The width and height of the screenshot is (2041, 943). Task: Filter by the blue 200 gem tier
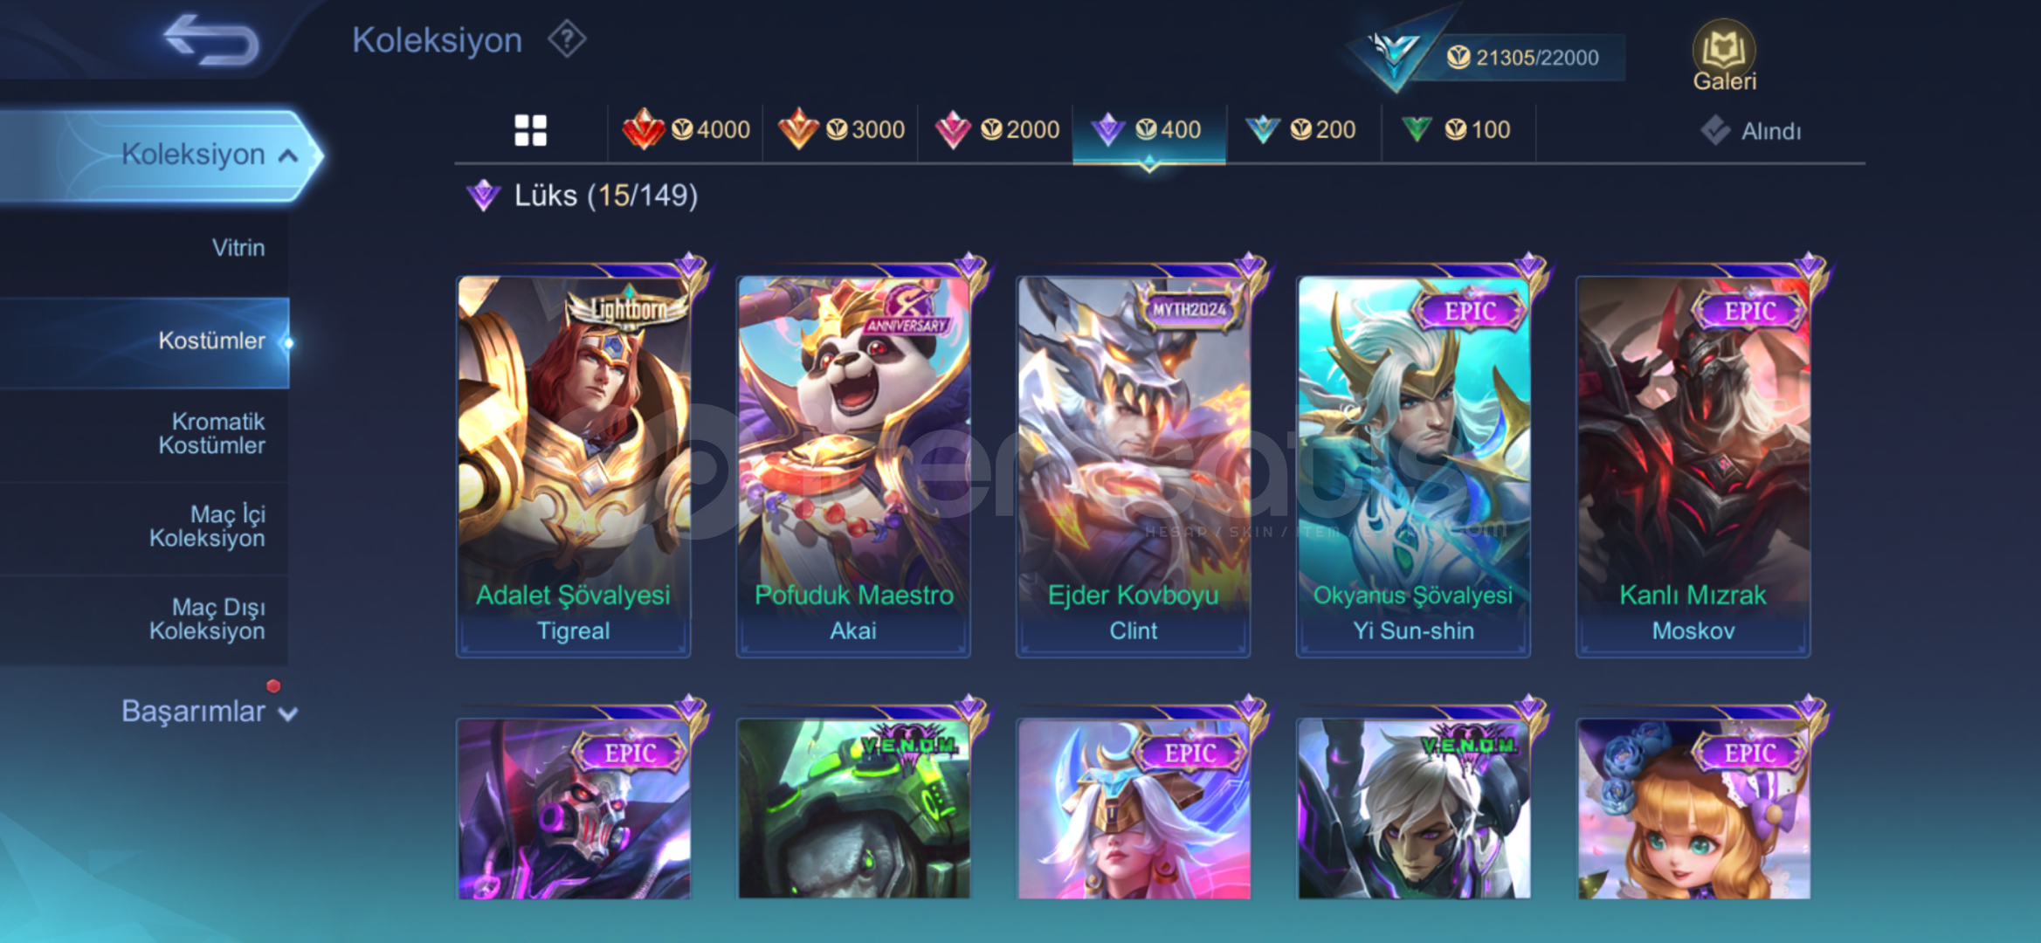tap(1300, 130)
